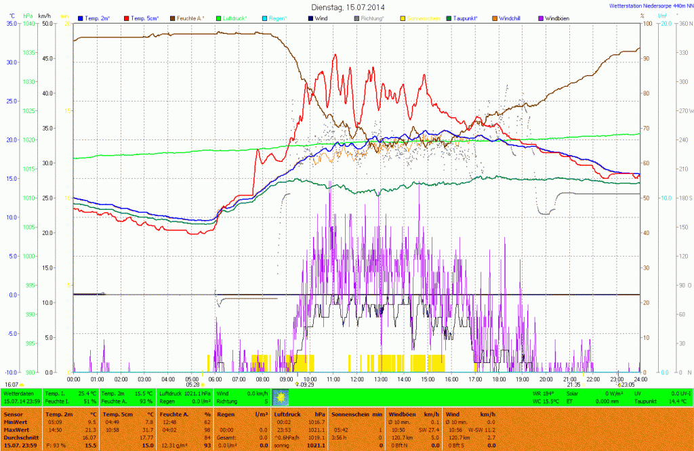The height and width of the screenshot is (451, 694).
Task: Click the 09:29 marker below time axis
Action: click(x=306, y=384)
